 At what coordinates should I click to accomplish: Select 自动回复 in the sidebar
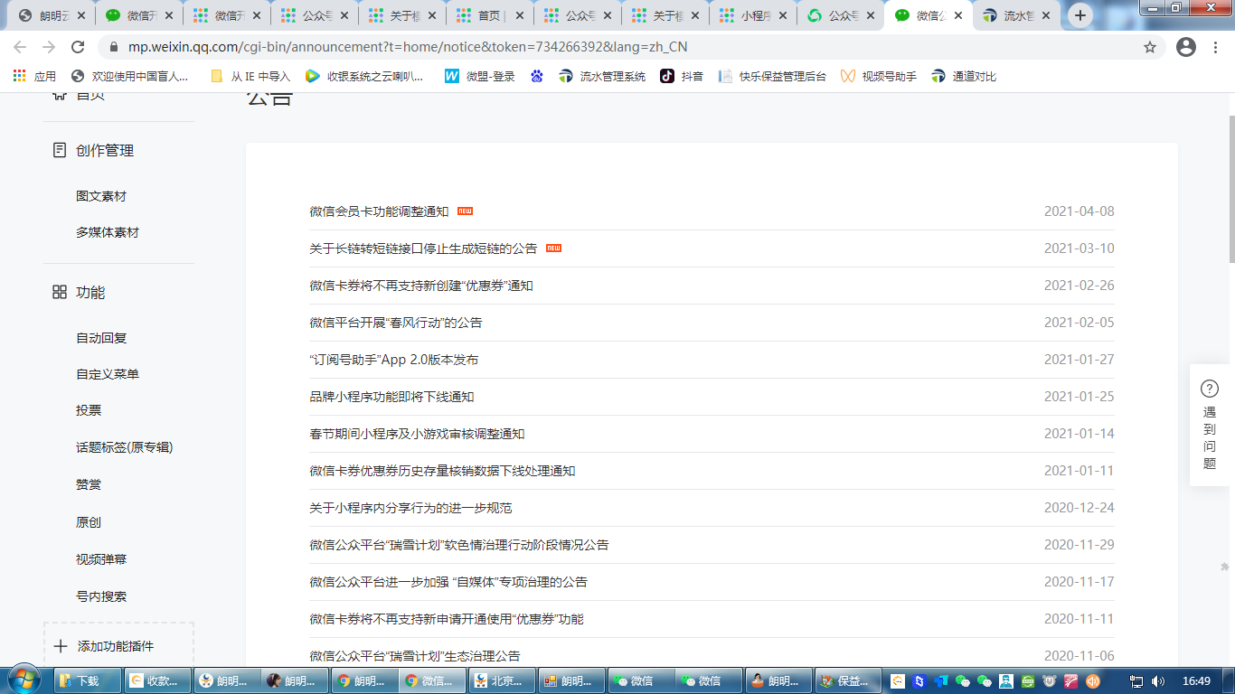101,338
